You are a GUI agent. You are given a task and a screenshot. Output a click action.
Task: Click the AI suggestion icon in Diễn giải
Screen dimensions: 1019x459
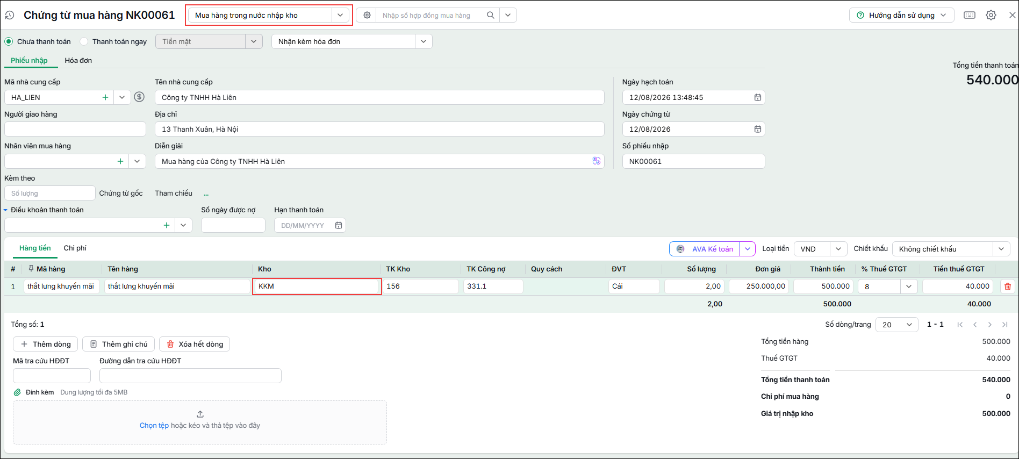click(x=597, y=161)
